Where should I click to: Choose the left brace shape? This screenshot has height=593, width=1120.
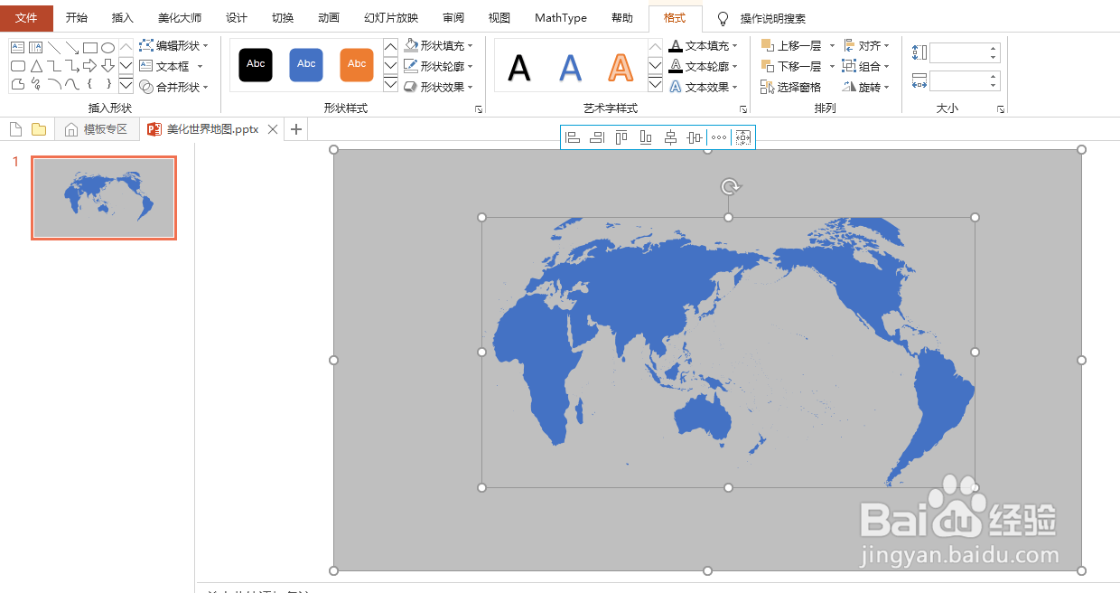coord(90,84)
